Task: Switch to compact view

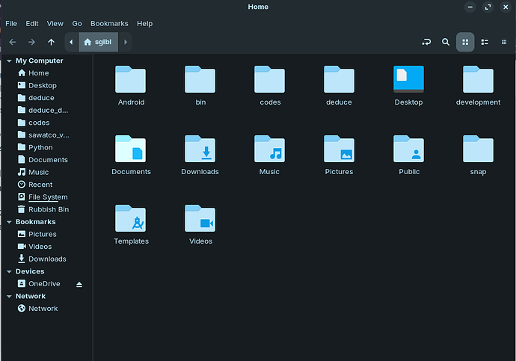Action: pos(503,43)
